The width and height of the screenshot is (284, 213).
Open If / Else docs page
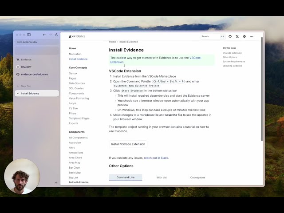[73, 108]
